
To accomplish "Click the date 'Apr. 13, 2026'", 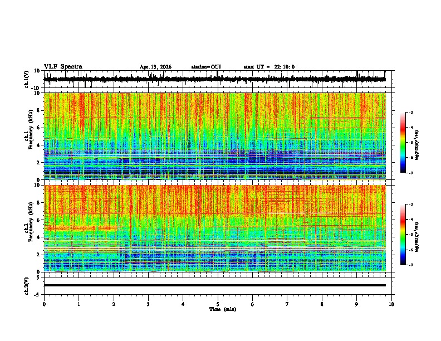I will (155, 67).
